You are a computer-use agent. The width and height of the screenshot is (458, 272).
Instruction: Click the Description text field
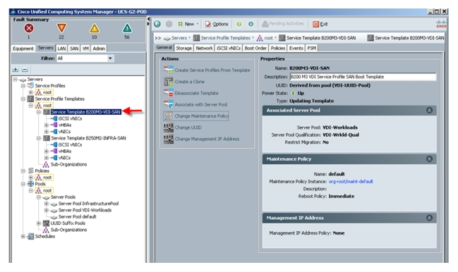[363, 77]
